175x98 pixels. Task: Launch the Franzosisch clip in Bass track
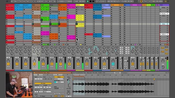pyautogui.click(x=33, y=24)
